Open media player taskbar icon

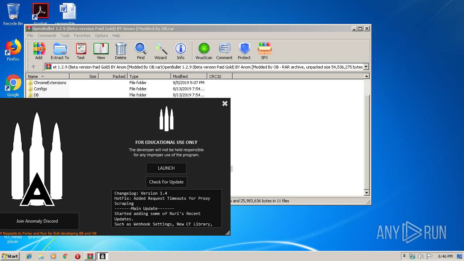point(53,256)
